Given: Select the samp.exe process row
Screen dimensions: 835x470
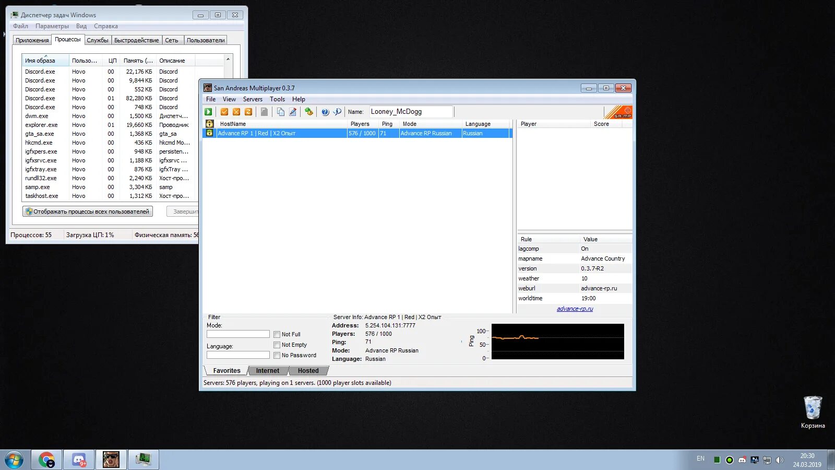Looking at the screenshot, I should [x=110, y=187].
